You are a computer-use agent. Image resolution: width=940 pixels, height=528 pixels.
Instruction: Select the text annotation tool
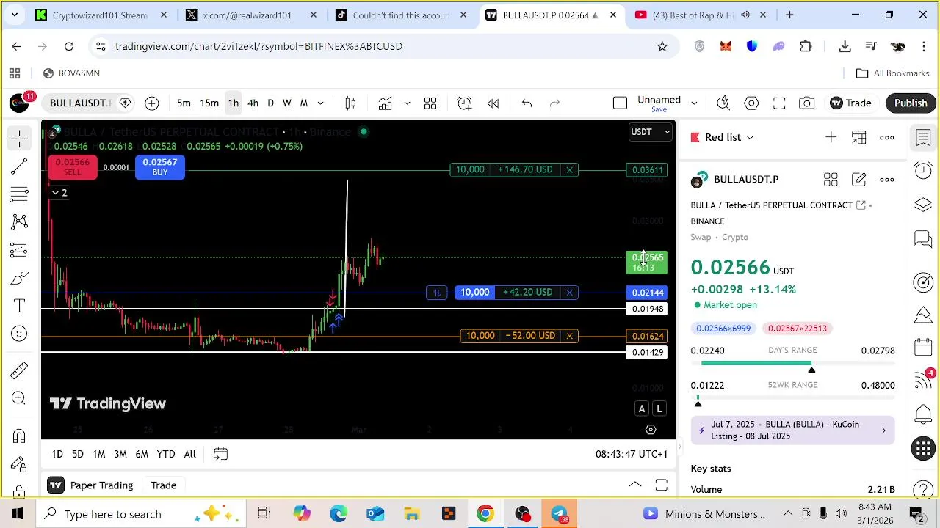pyautogui.click(x=20, y=306)
